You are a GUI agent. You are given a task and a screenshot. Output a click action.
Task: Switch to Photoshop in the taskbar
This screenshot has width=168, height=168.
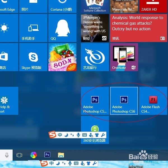47,155
